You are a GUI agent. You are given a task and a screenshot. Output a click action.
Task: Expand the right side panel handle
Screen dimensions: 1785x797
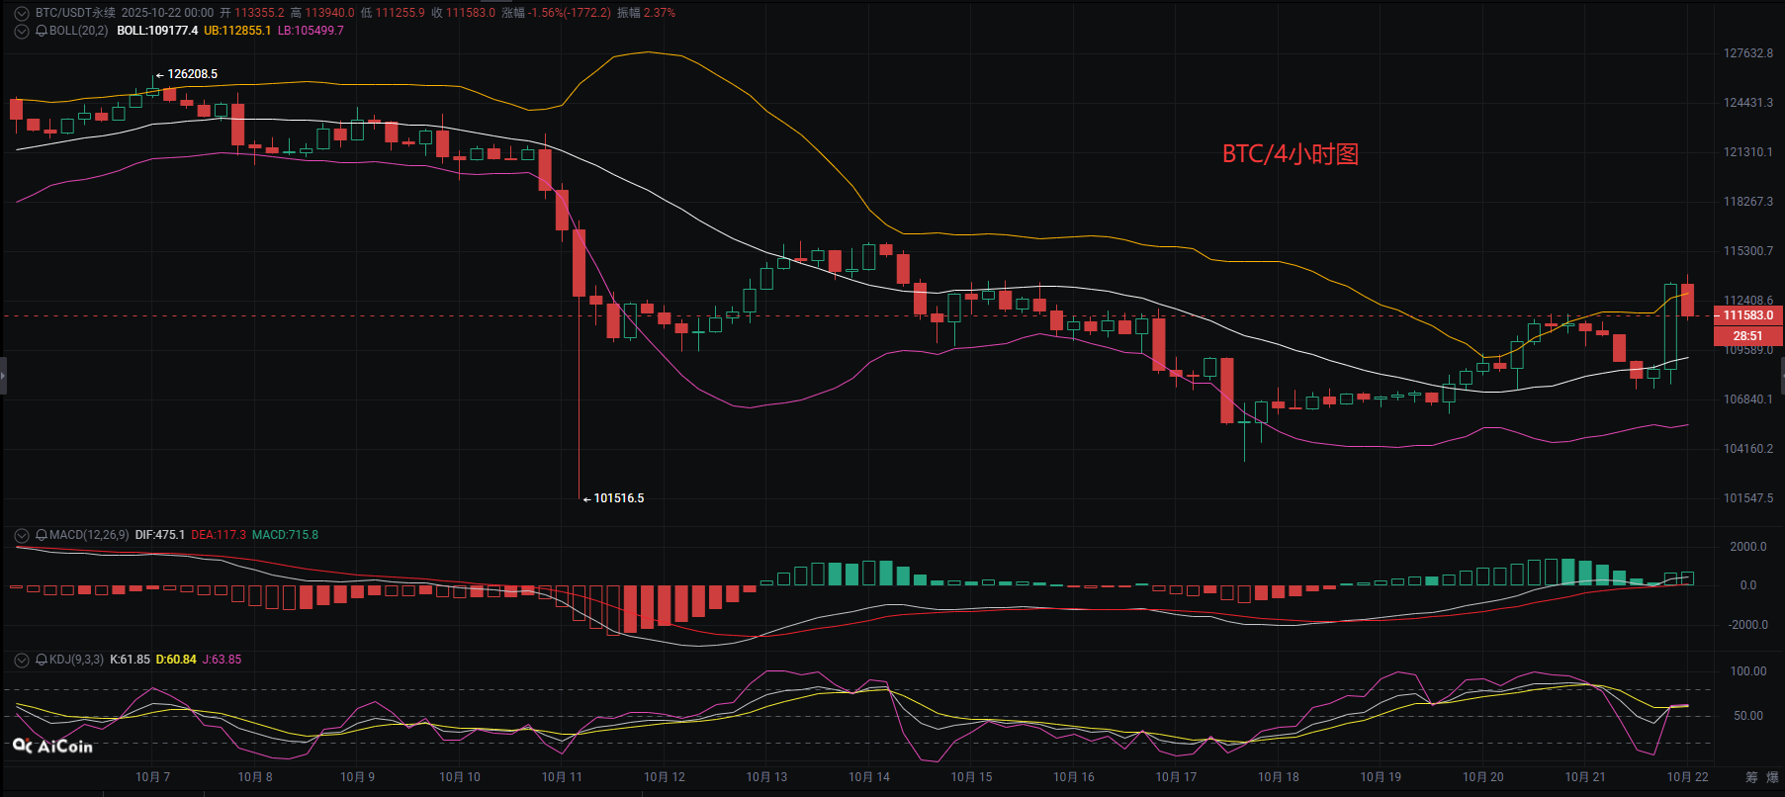pyautogui.click(x=1781, y=377)
